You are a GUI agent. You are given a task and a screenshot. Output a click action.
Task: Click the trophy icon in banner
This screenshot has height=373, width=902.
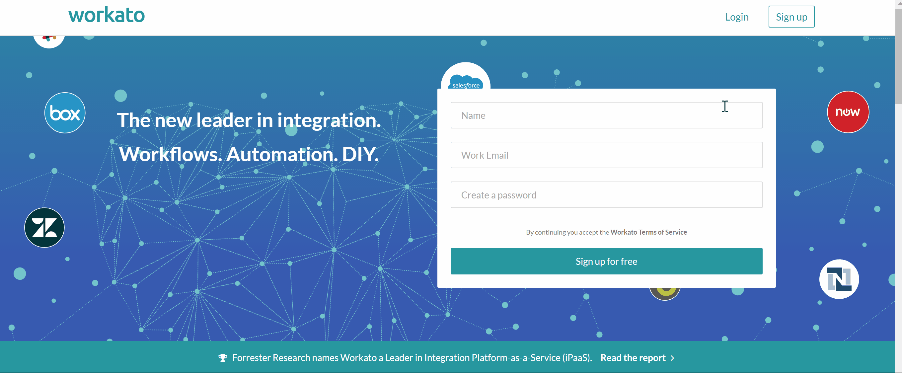tap(223, 358)
